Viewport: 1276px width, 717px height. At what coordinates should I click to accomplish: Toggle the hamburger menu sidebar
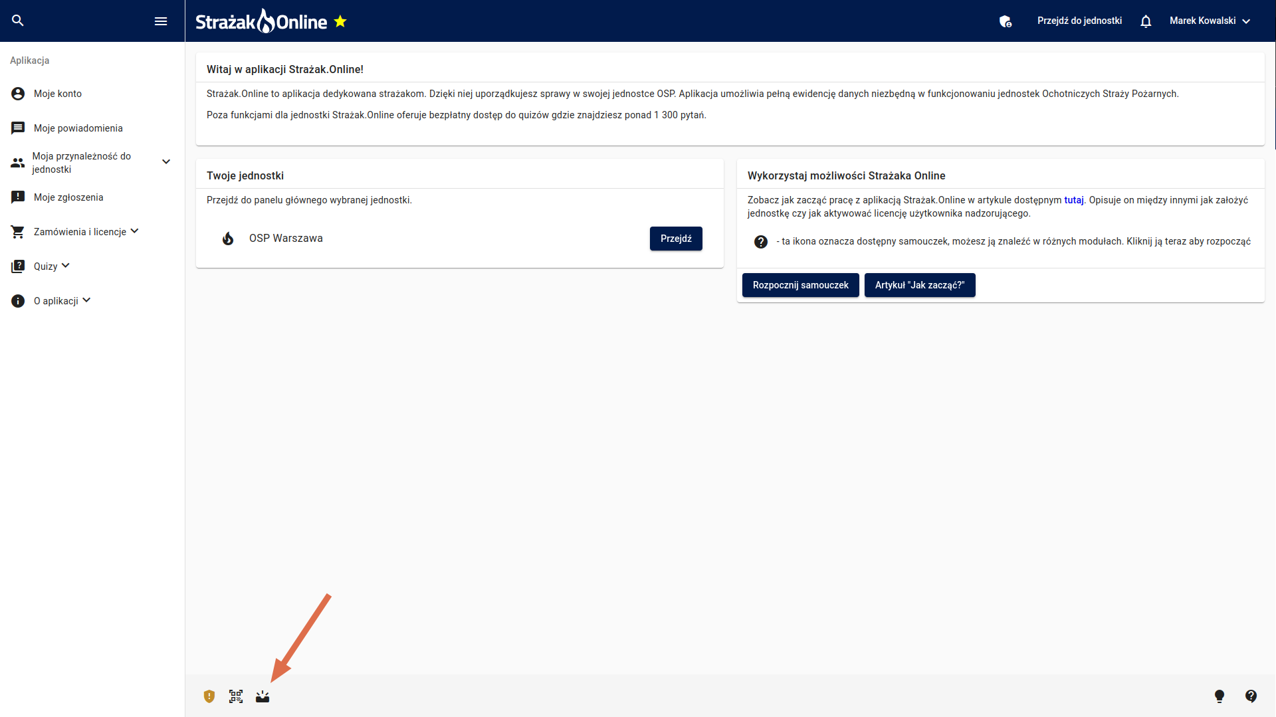point(161,21)
